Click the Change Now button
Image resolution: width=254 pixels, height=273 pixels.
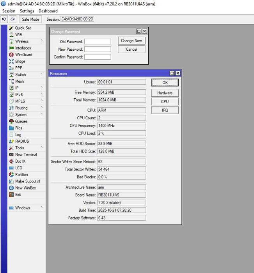(x=131, y=41)
